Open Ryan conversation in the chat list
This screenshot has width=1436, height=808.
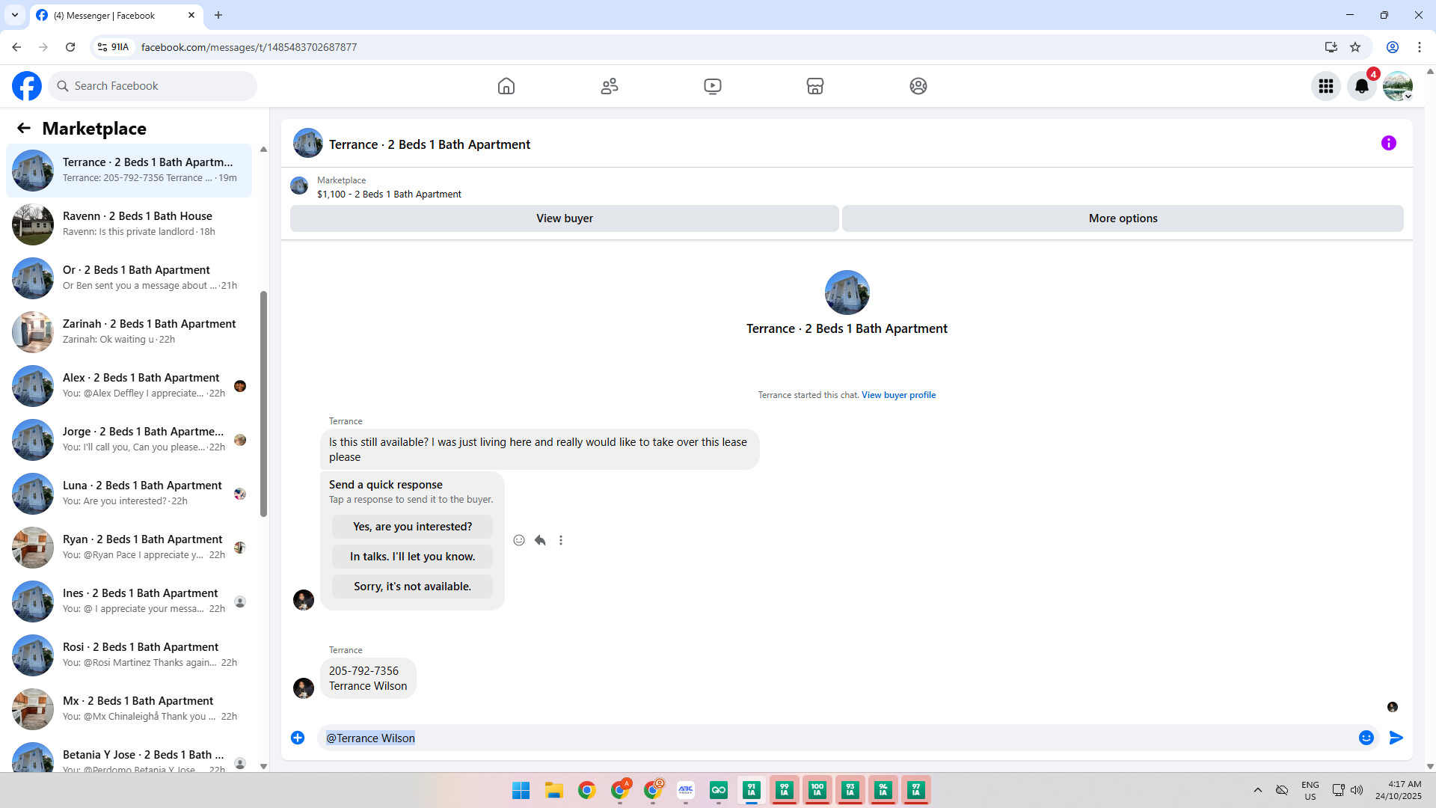[129, 548]
